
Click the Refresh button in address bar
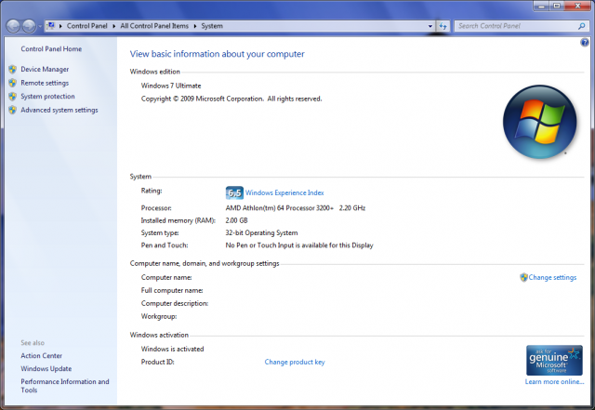point(443,26)
